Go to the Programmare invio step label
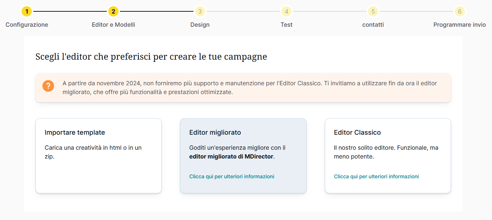Image resolution: width=492 pixels, height=220 pixels. (x=459, y=25)
